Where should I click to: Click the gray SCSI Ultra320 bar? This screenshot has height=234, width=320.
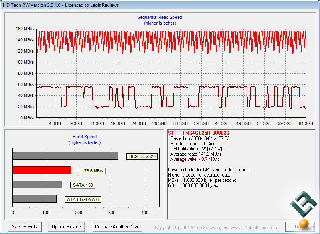click(x=65, y=156)
